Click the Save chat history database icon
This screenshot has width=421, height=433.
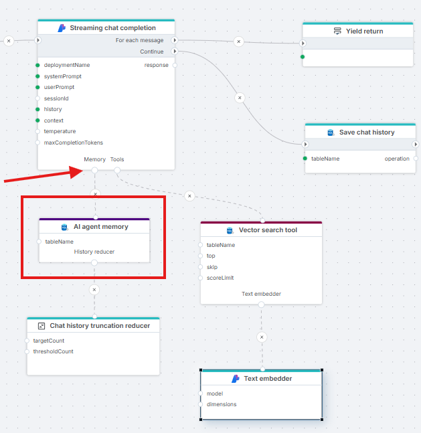pos(331,133)
